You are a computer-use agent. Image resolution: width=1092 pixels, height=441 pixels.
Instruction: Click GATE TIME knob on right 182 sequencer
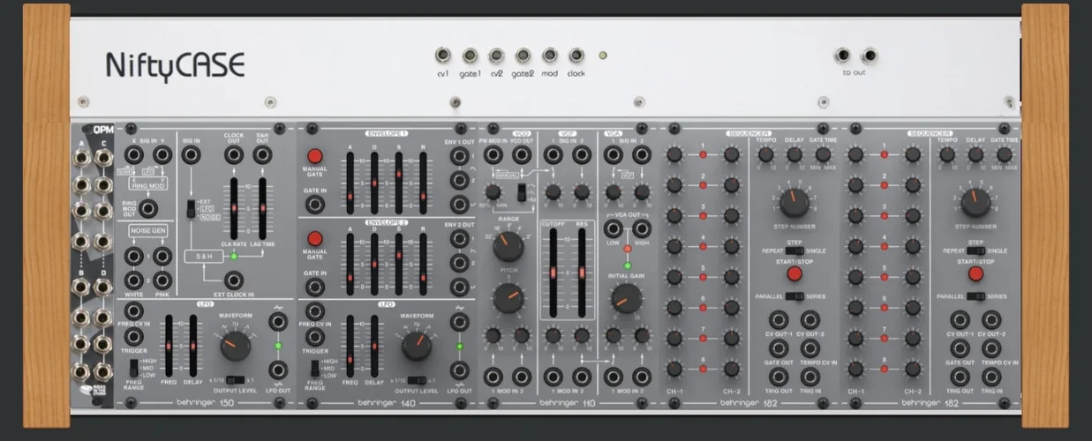coord(1004,155)
